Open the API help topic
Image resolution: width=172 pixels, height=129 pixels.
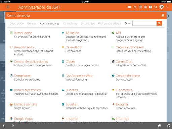(x=118, y=33)
